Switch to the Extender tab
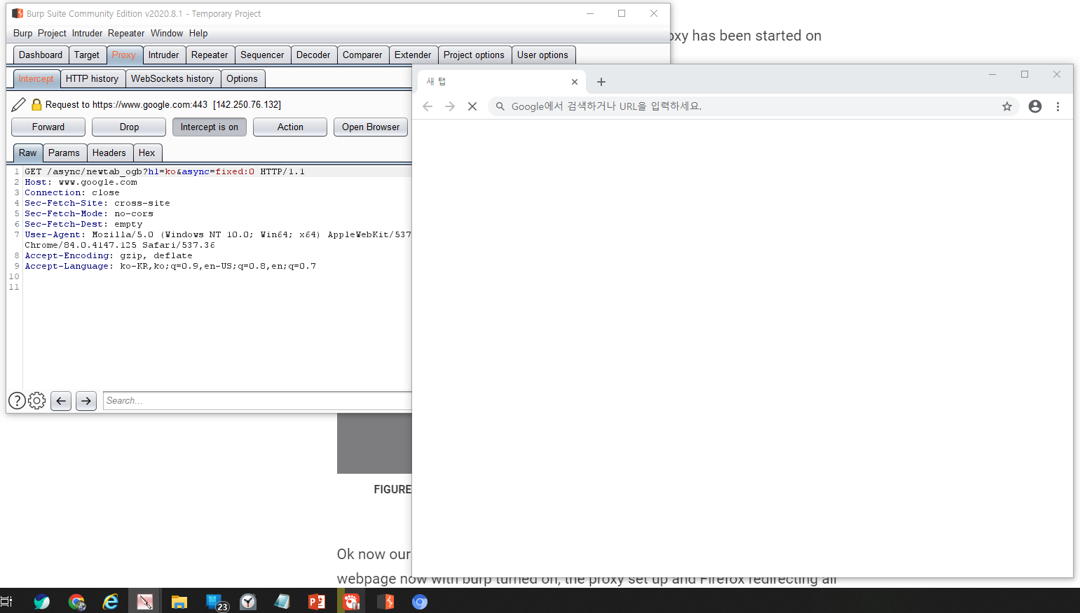1080x613 pixels. [x=413, y=55]
